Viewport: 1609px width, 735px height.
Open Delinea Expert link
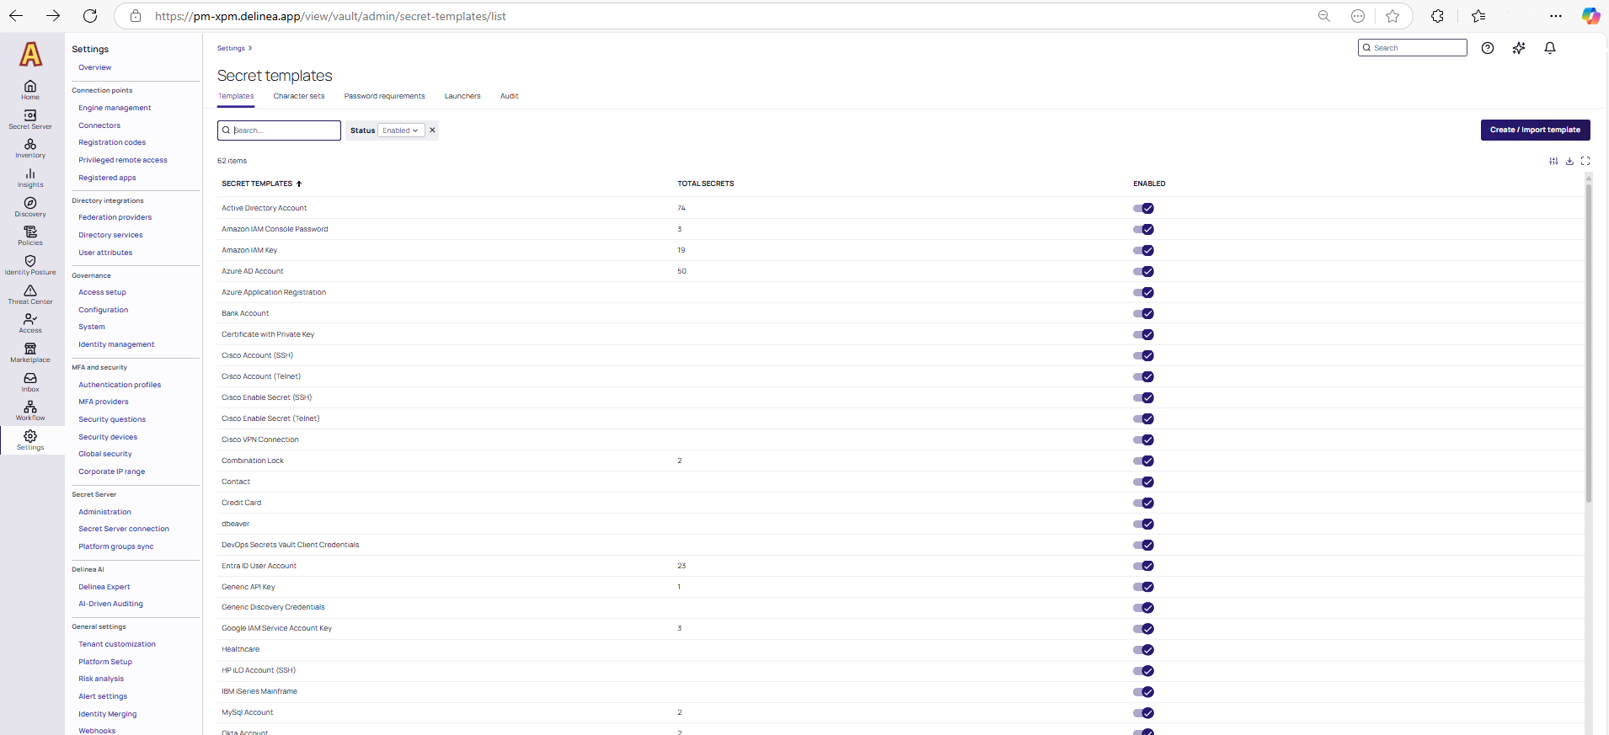tap(104, 587)
